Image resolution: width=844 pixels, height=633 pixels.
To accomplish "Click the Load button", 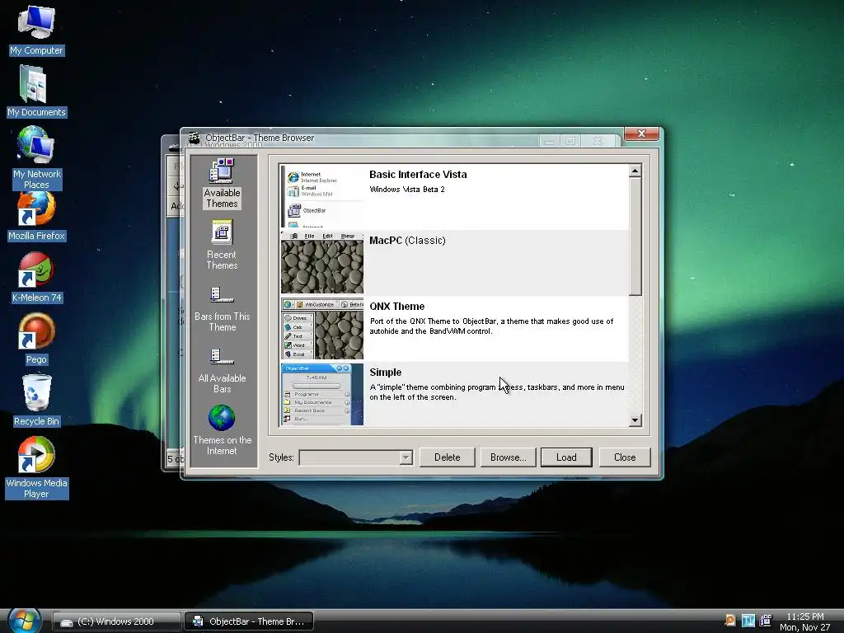I will 566,457.
